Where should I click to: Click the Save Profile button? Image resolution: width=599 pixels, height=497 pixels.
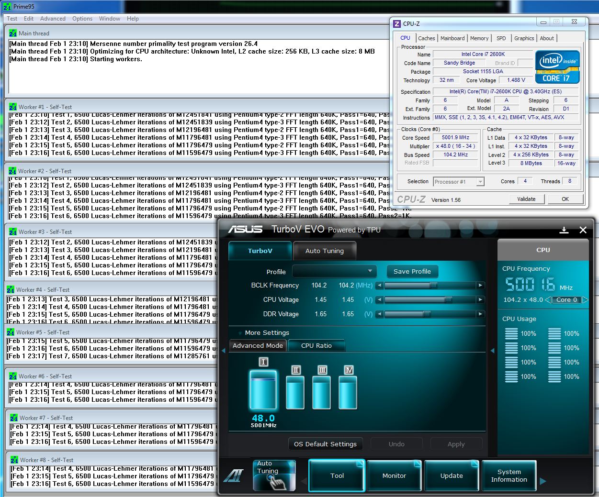click(x=412, y=271)
